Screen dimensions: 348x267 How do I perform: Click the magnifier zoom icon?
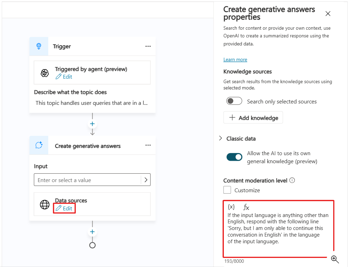tap(335, 259)
